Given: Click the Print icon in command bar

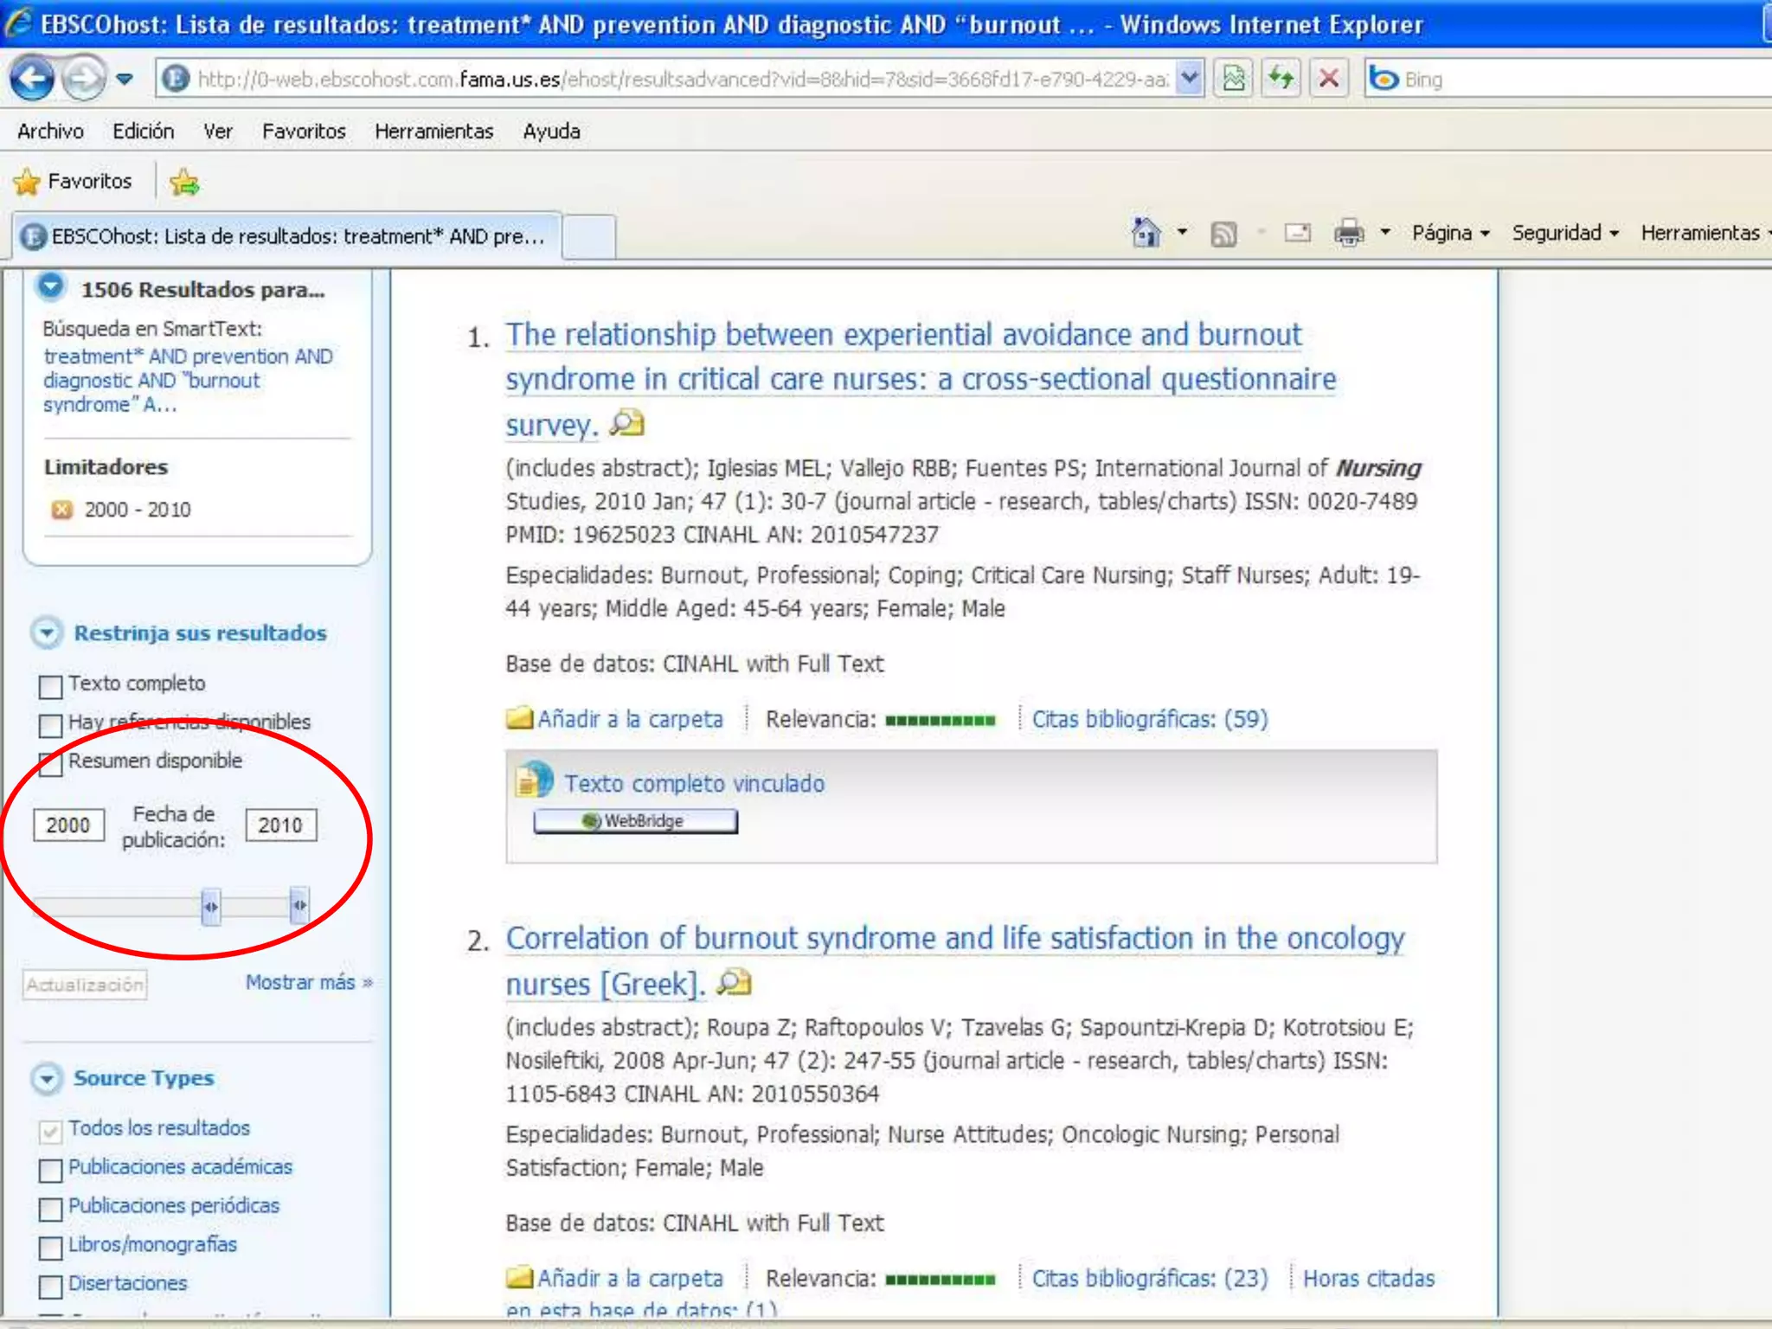Looking at the screenshot, I should (x=1348, y=233).
